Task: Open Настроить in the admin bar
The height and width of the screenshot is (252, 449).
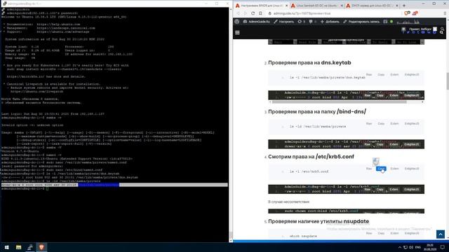Action: coord(283,22)
